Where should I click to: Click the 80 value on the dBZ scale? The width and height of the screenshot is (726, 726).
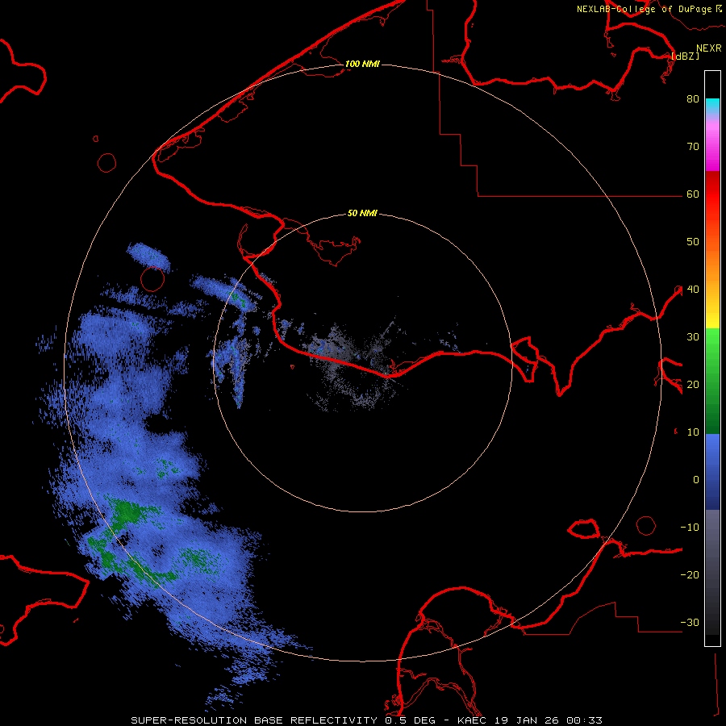(693, 99)
